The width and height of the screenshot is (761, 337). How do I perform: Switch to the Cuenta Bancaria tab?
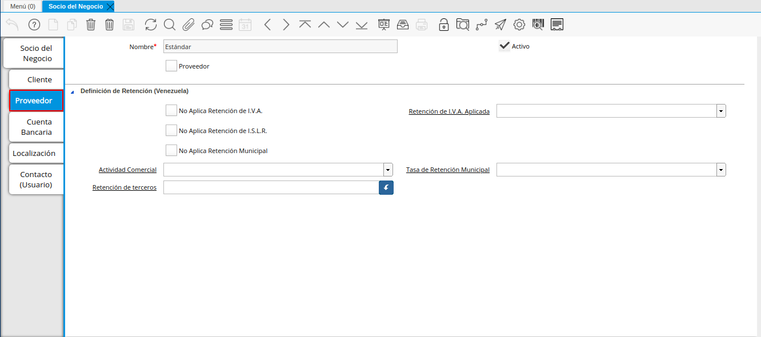pos(37,127)
